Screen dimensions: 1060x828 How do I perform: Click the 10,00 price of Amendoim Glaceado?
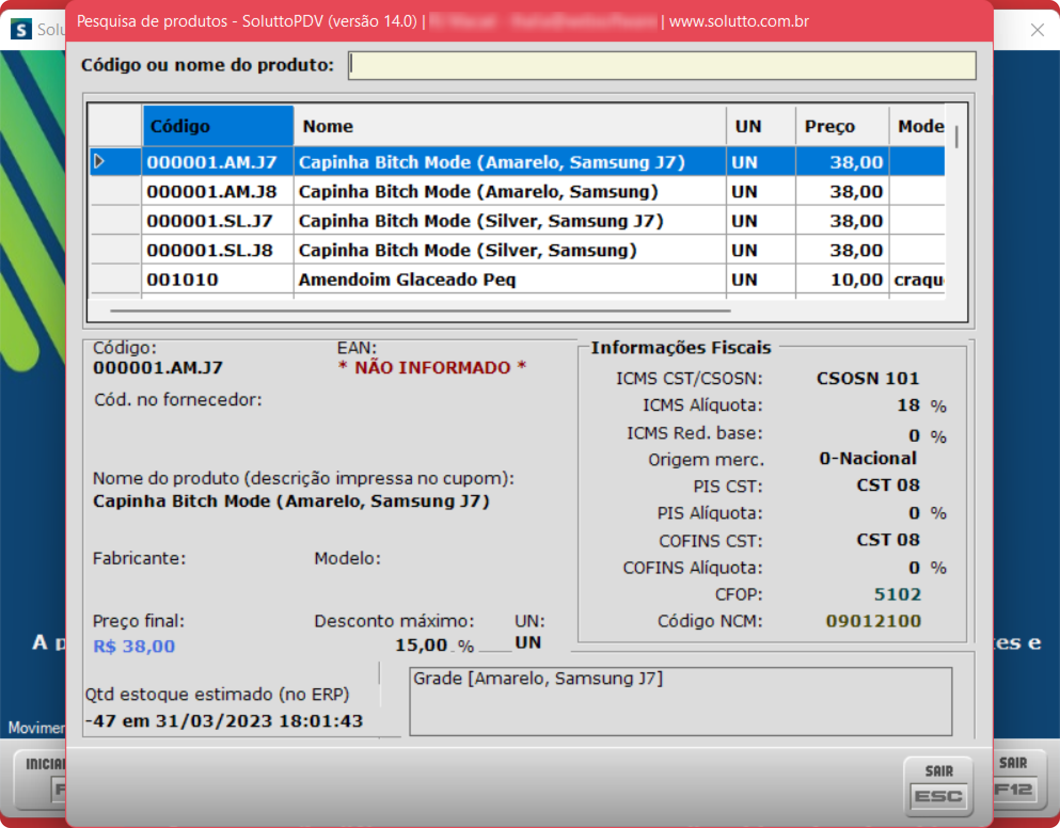pyautogui.click(x=842, y=279)
